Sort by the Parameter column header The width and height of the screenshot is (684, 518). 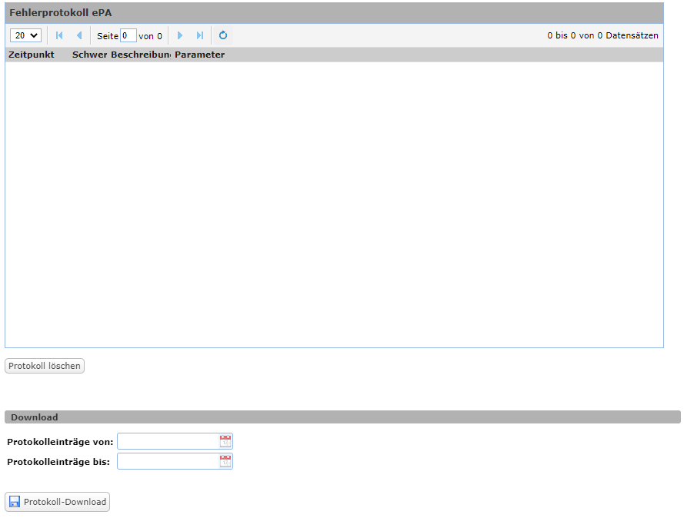(199, 55)
